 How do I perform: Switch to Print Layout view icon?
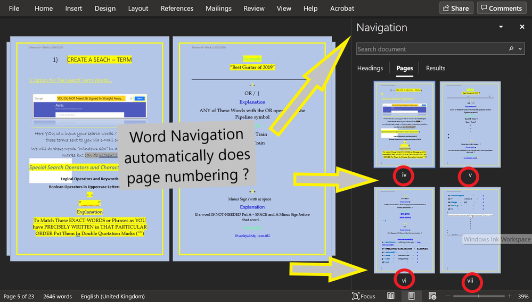pyautogui.click(x=411, y=296)
